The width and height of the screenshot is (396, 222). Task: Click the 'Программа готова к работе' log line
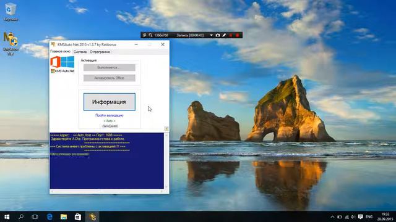(88, 139)
